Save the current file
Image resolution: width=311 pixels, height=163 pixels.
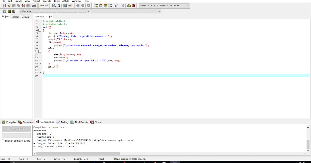[x=13, y=5]
